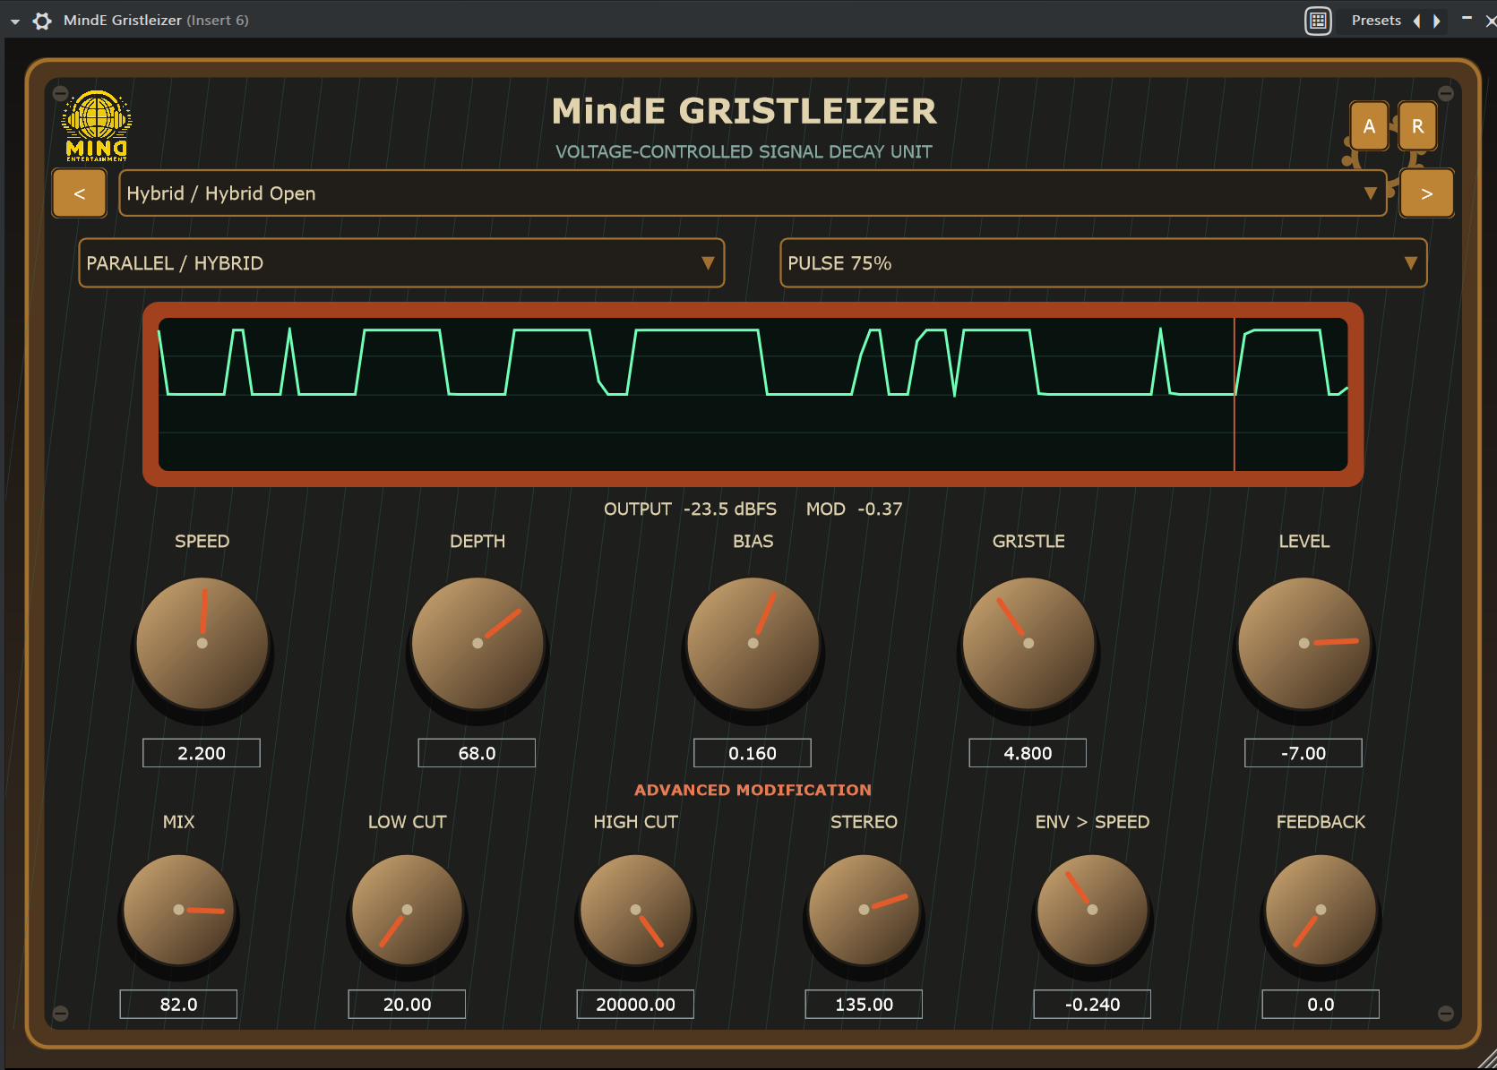Click the LEVEL knob
This screenshot has width=1497, height=1070.
click(x=1304, y=644)
